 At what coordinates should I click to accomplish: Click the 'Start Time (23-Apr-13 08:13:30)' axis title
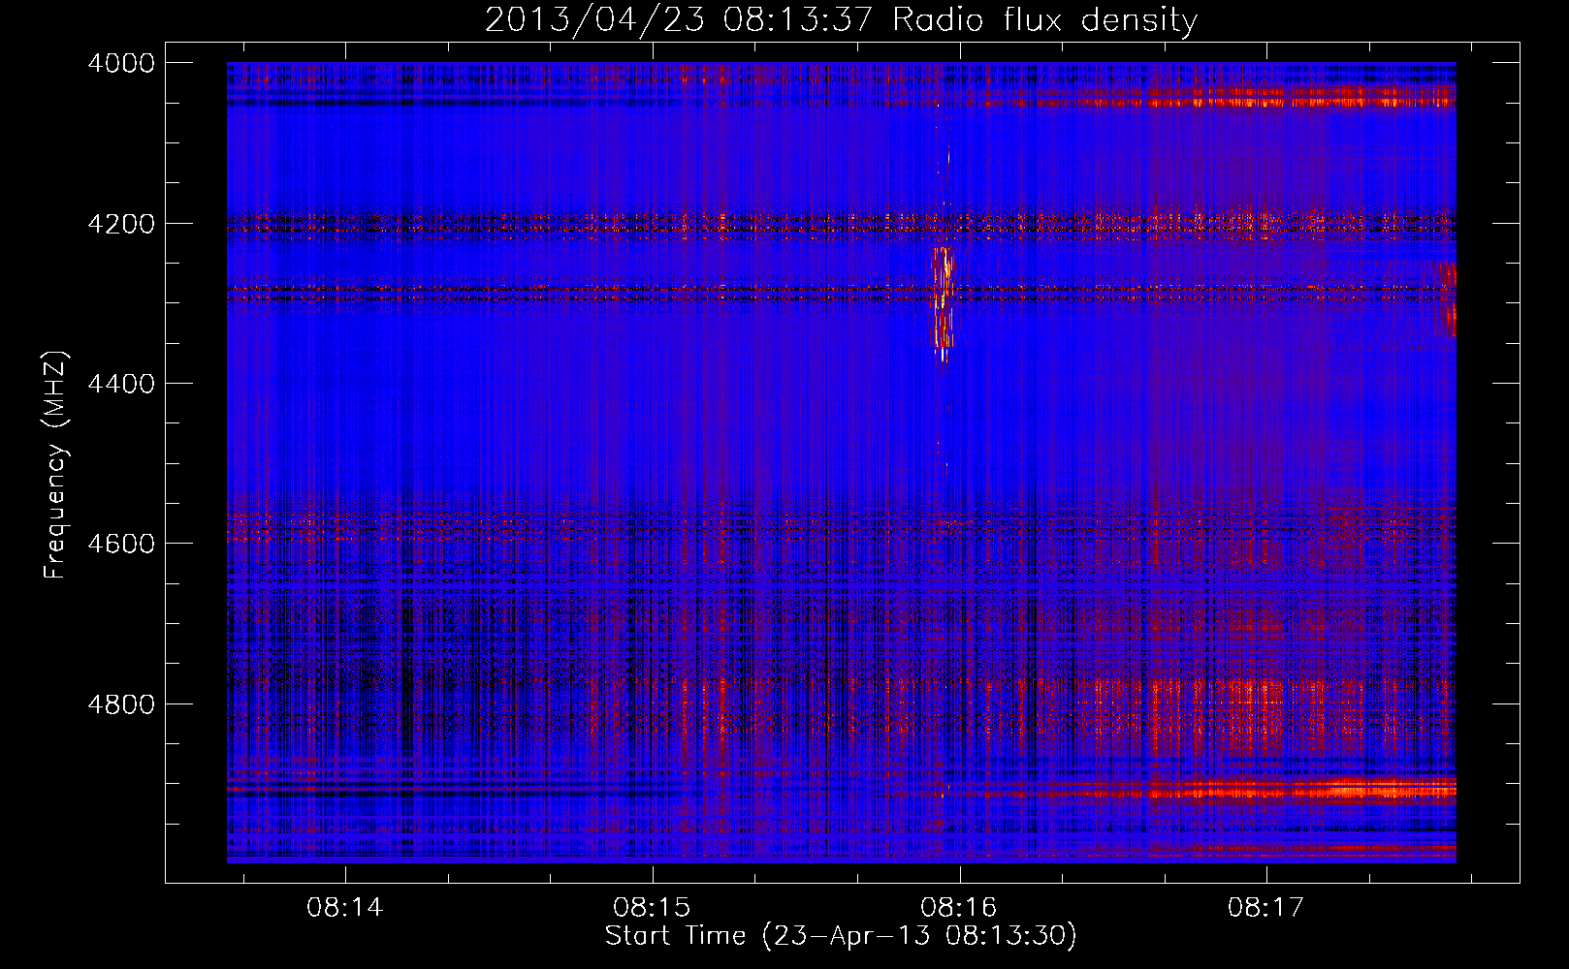841,936
